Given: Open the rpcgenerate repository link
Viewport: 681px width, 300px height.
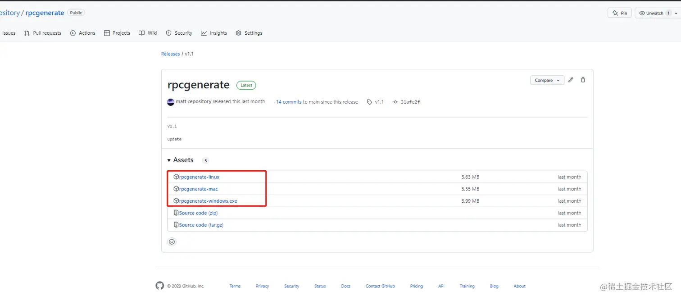Looking at the screenshot, I should click(45, 13).
